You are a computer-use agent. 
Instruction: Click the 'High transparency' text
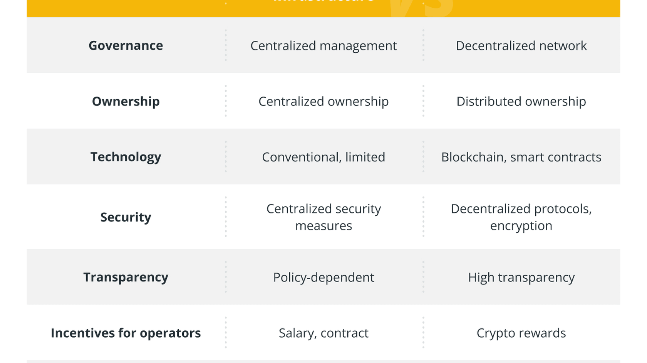(521, 277)
